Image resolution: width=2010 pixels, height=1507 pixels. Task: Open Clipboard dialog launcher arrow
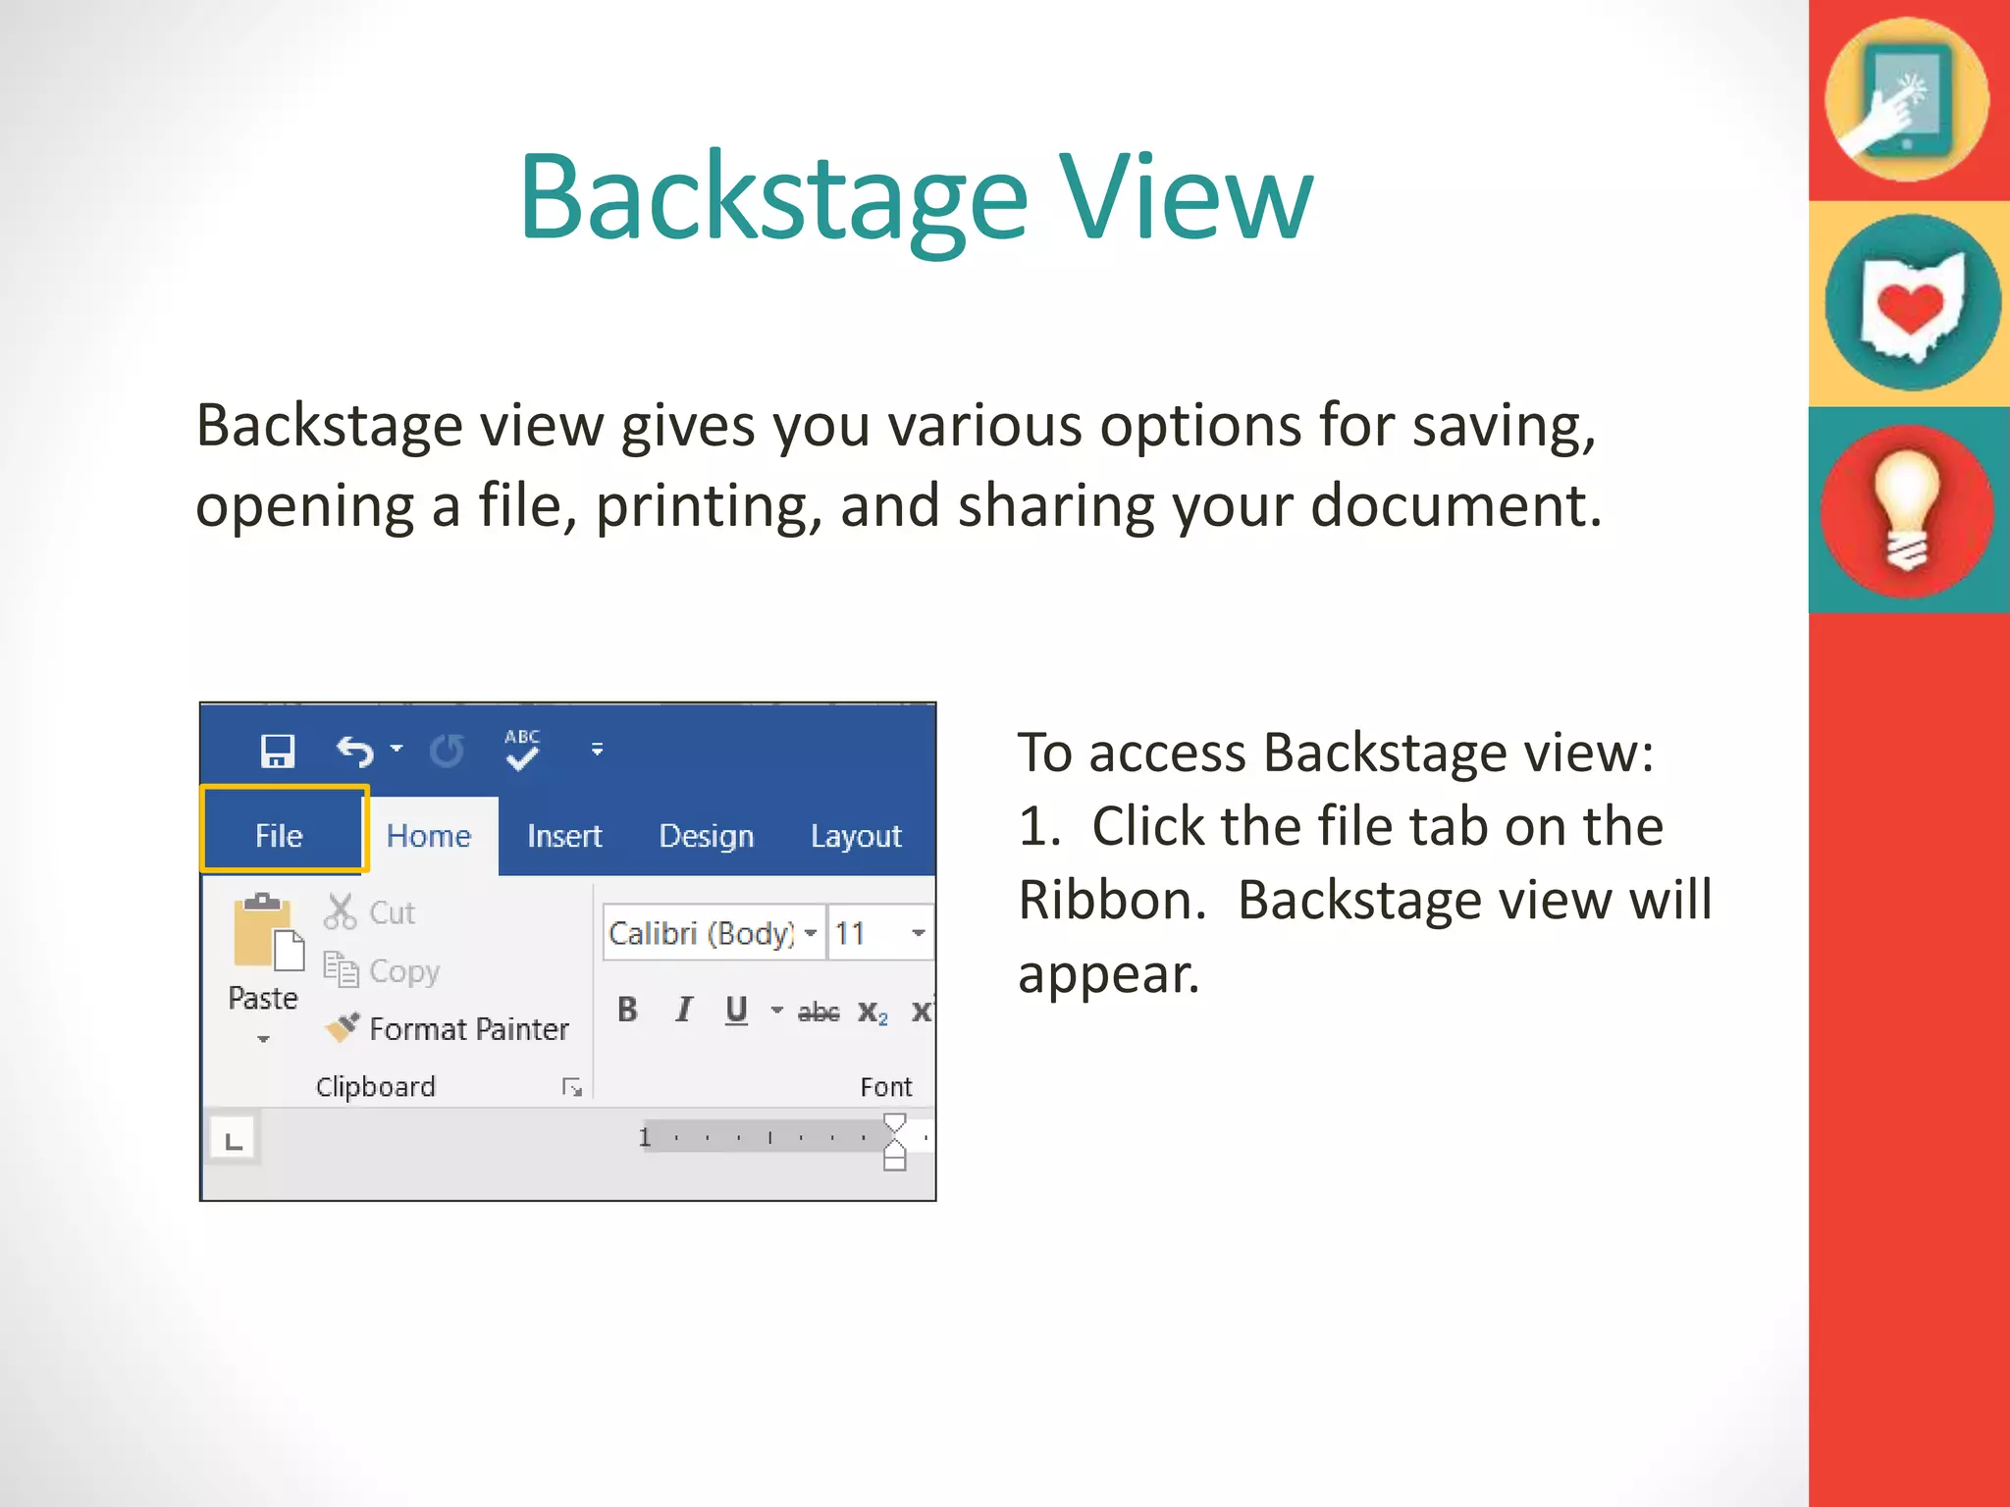click(572, 1087)
